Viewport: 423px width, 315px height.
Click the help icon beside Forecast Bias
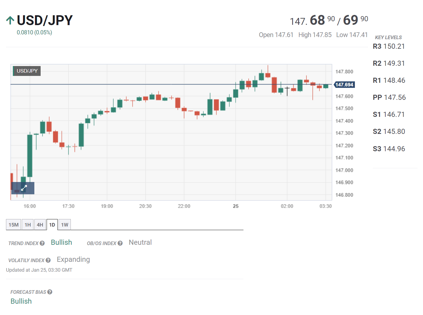(50, 292)
